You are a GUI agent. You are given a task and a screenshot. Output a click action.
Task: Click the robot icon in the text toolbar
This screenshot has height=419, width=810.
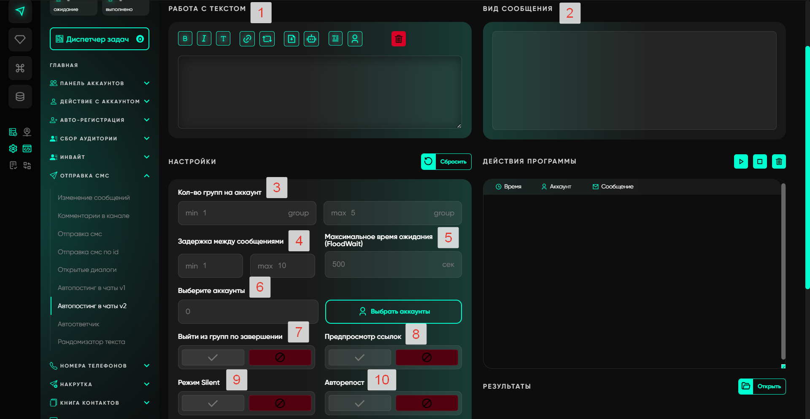[x=311, y=39]
